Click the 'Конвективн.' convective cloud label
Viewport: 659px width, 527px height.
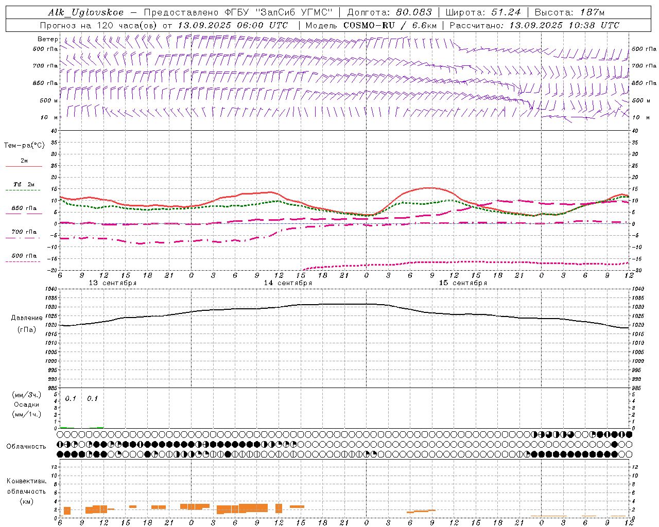[26, 481]
